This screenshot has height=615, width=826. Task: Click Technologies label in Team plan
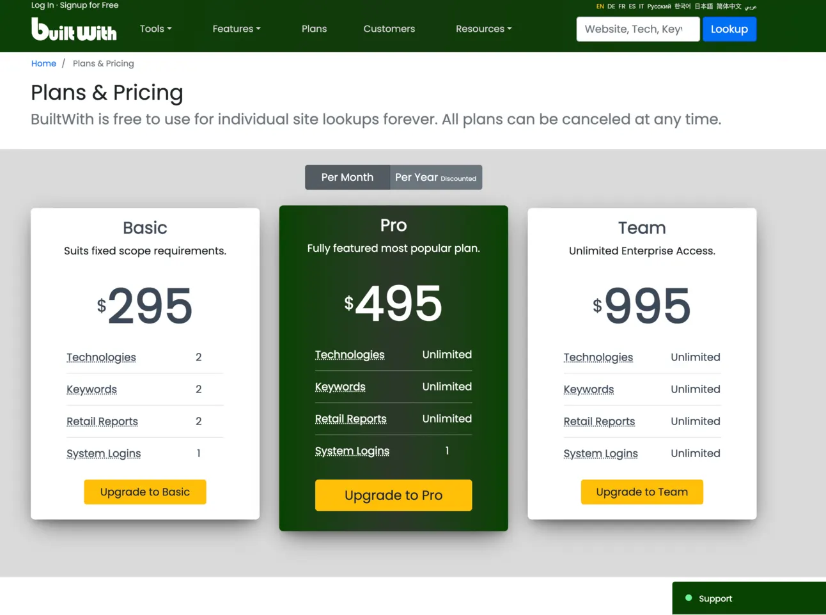598,357
